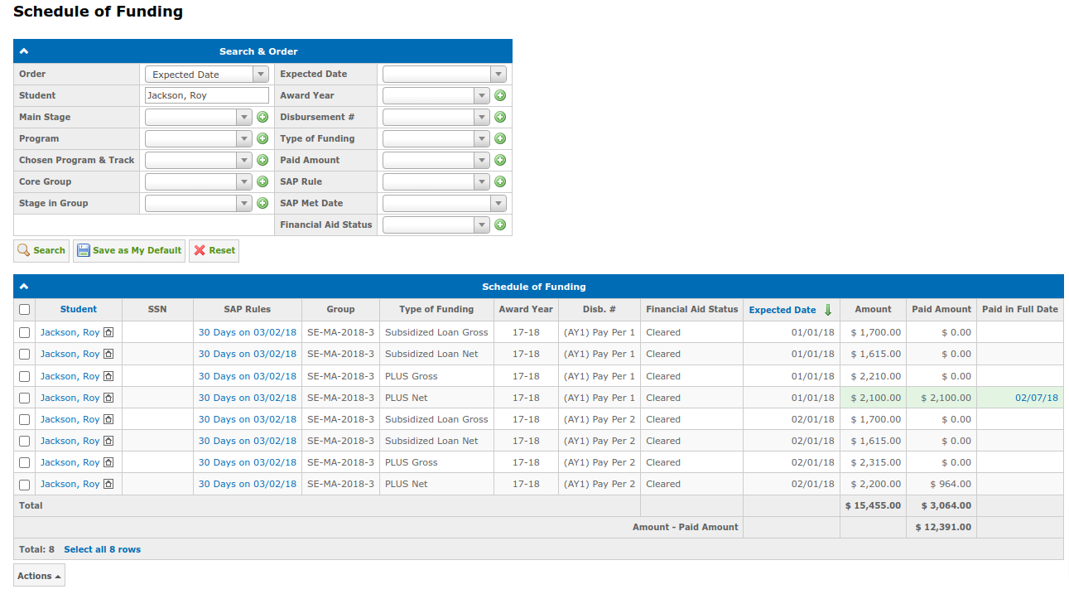Check the PLUS Gross Pay Per 2 row
1069x594 pixels.
click(x=25, y=462)
